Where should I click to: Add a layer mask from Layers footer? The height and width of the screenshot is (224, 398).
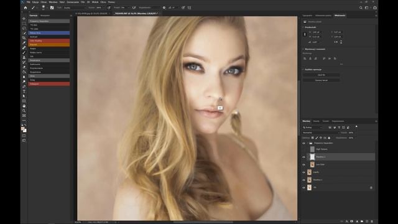tap(352, 222)
